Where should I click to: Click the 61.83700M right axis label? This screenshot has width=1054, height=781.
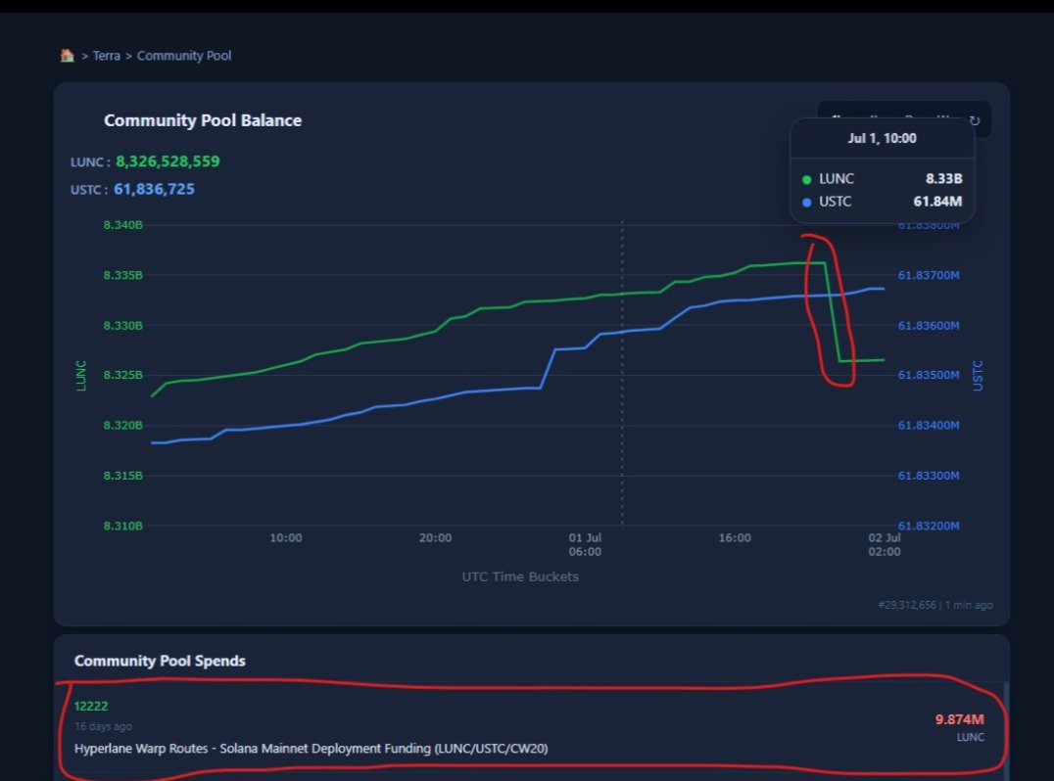coord(929,275)
